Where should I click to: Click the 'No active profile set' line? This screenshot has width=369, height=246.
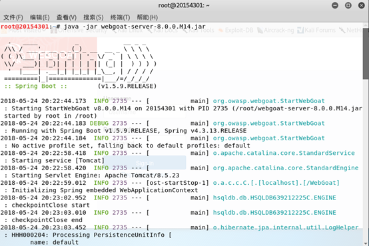click(x=127, y=146)
